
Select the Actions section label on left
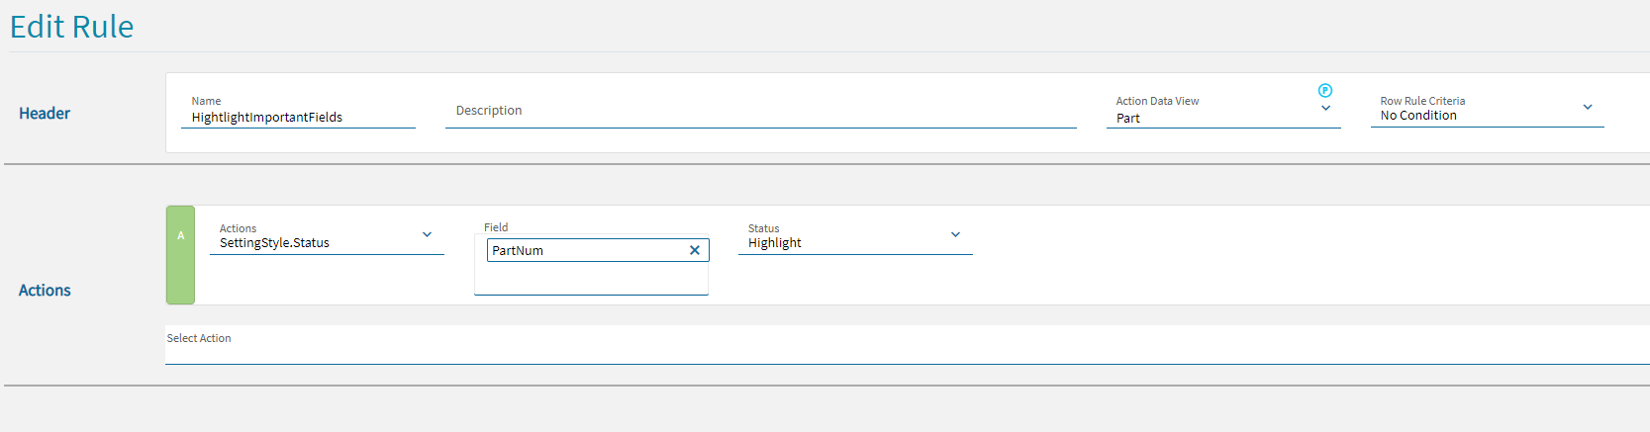coord(45,291)
